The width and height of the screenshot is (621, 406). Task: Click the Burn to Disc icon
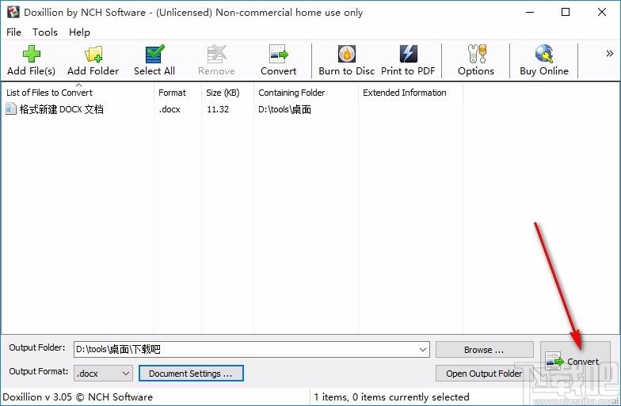click(x=347, y=54)
